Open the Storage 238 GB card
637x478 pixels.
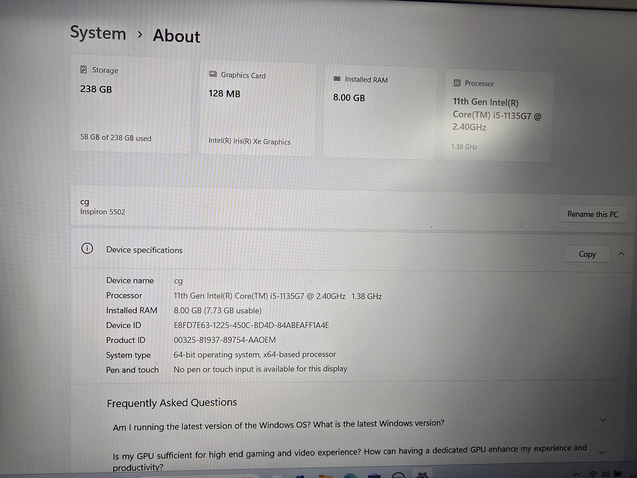[131, 104]
